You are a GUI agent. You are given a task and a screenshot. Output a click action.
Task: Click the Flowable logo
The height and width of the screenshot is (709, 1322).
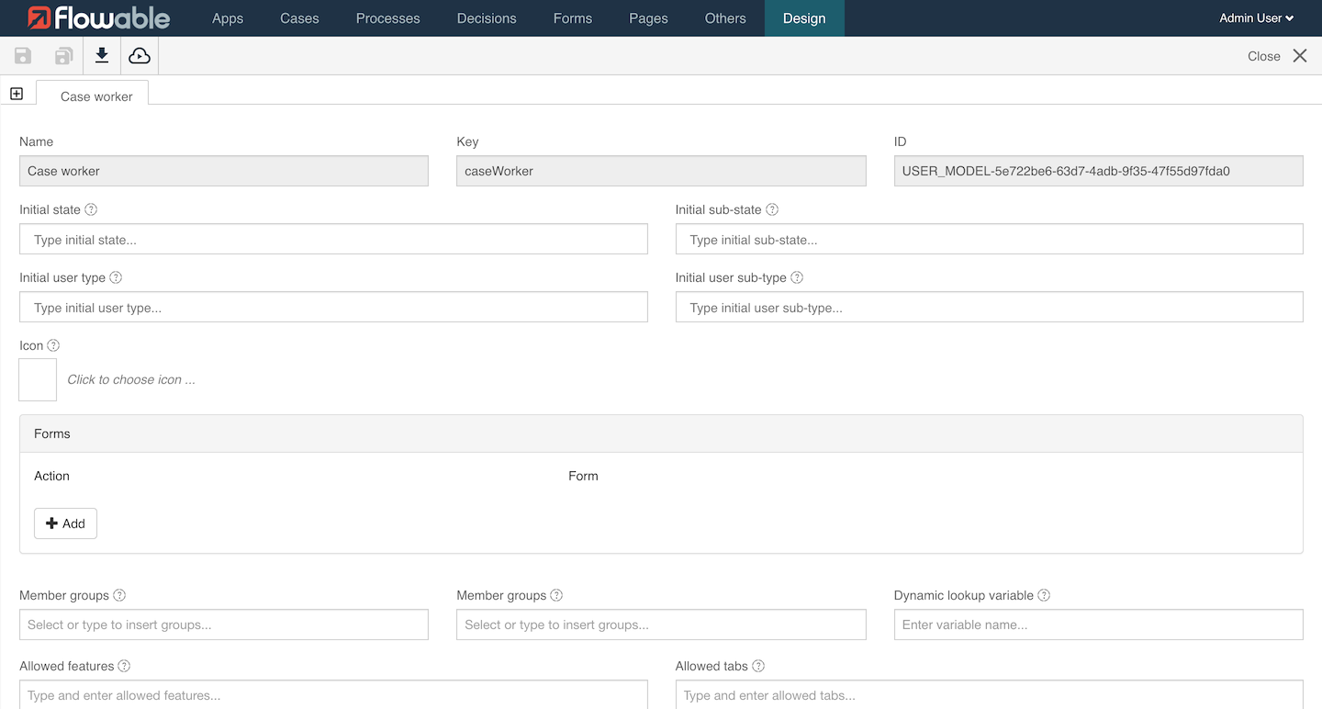(99, 18)
